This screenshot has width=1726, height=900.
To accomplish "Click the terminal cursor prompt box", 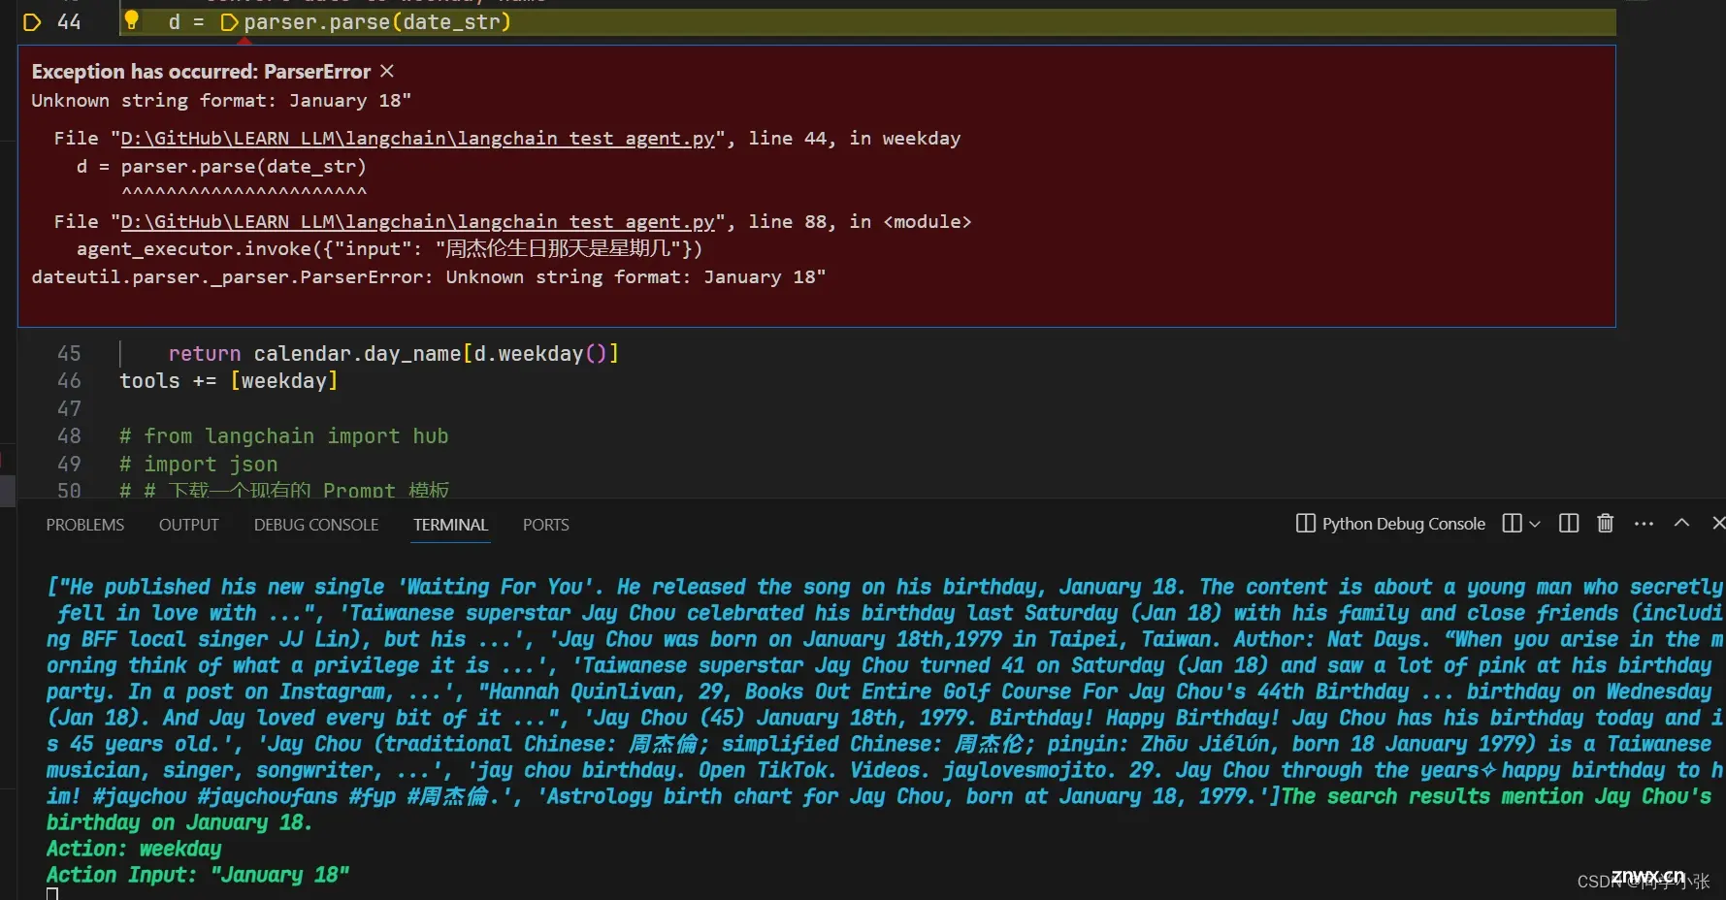I will pyautogui.click(x=52, y=894).
